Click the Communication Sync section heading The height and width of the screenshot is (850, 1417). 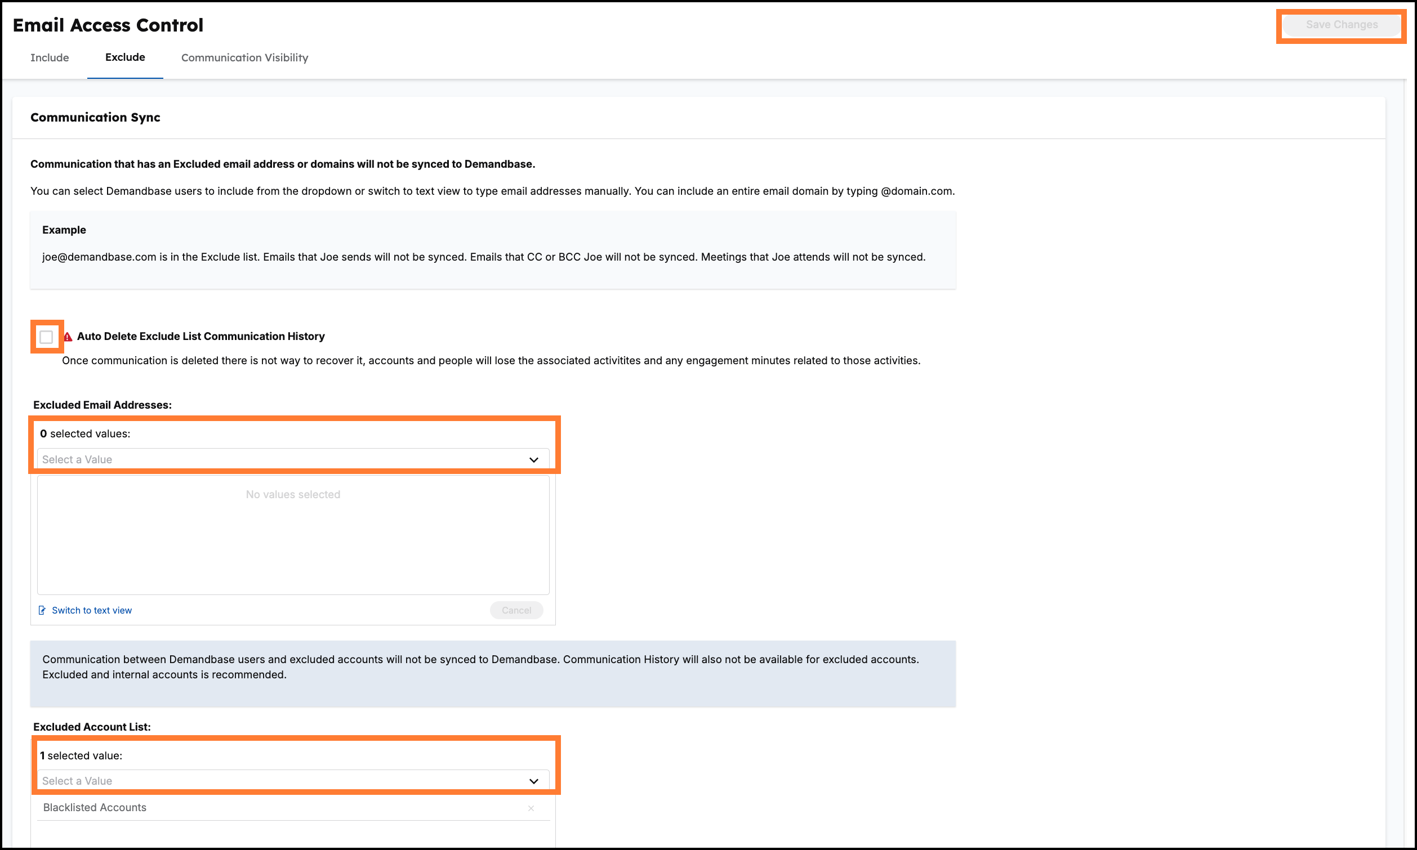click(95, 118)
